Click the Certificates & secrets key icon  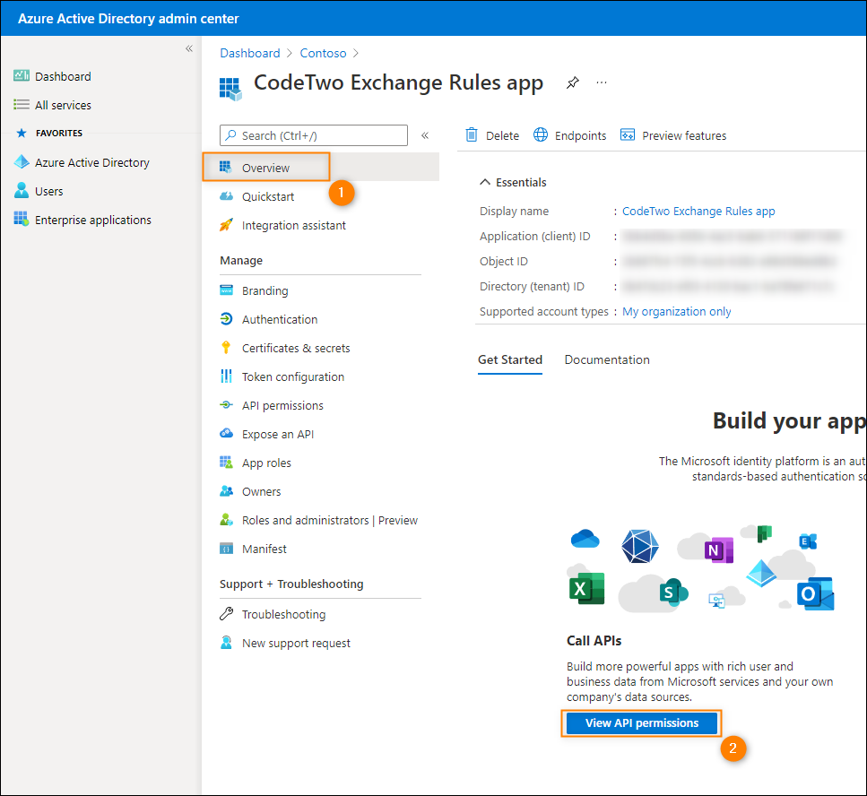226,348
